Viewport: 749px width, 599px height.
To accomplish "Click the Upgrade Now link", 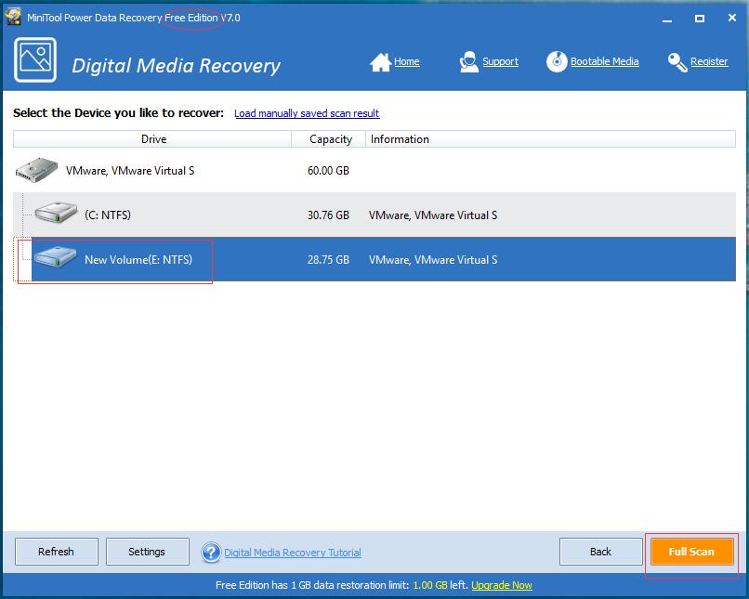I will coord(502,585).
